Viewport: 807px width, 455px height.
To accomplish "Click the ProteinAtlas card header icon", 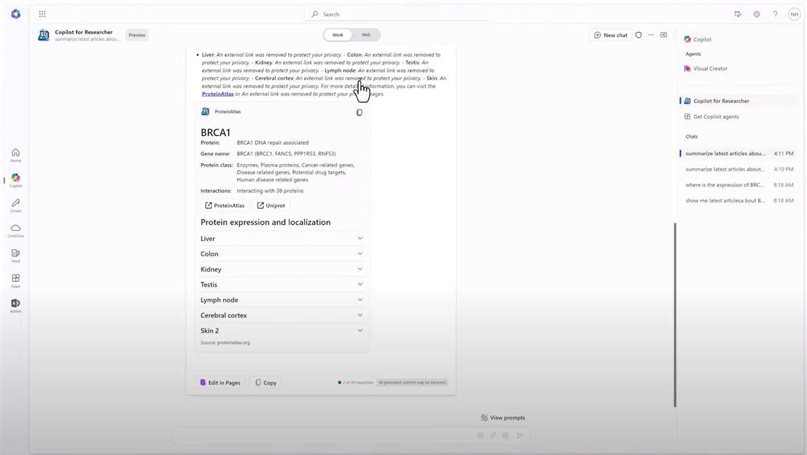I will (205, 111).
